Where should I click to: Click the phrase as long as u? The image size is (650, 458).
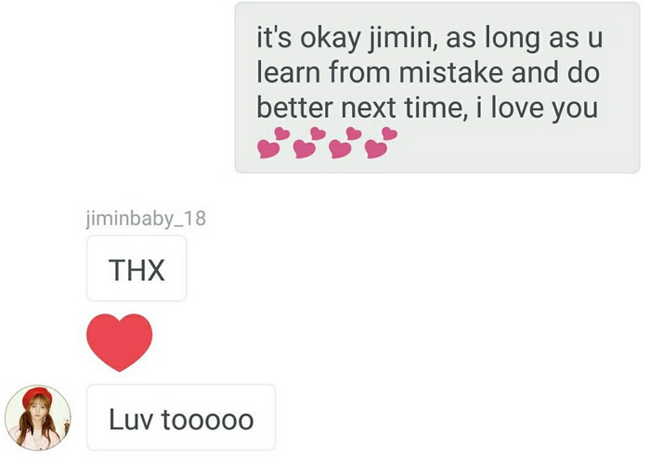click(524, 38)
